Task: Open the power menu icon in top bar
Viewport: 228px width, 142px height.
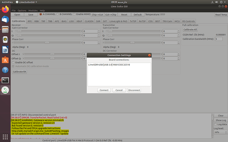Action: pos(221,2)
